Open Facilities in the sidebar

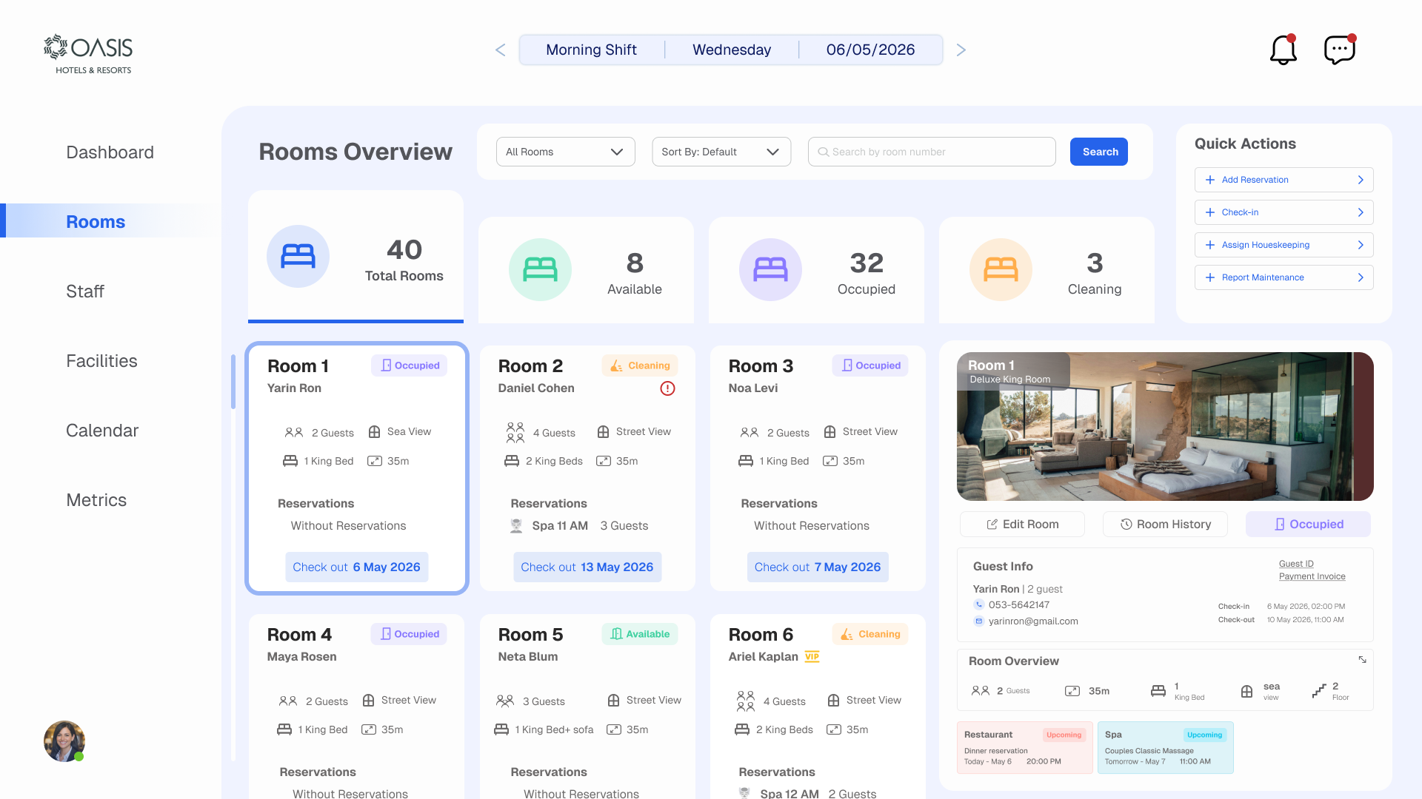[101, 361]
